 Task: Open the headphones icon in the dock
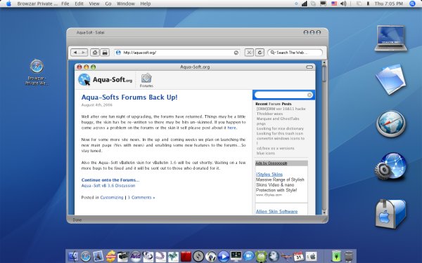[211, 256]
